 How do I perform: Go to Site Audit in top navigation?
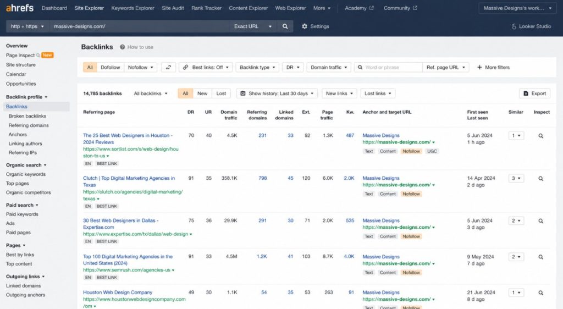pyautogui.click(x=173, y=8)
